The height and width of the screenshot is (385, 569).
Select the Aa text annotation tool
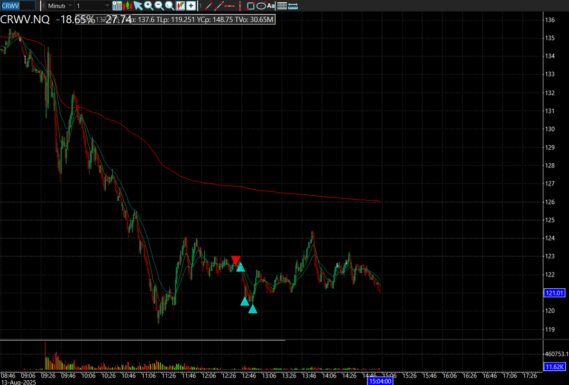pos(271,6)
